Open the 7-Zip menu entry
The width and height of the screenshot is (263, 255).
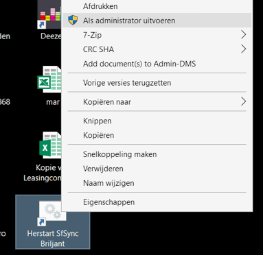pyautogui.click(x=157, y=35)
